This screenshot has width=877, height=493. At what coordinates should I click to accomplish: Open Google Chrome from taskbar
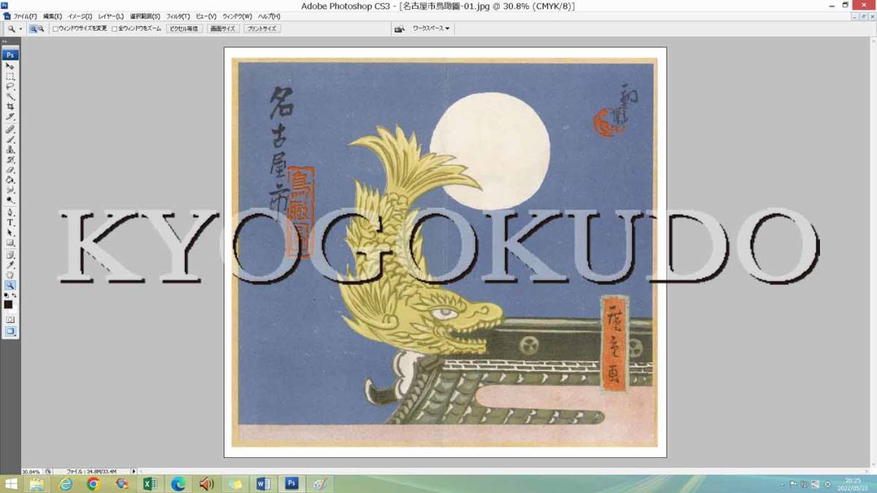[x=94, y=484]
